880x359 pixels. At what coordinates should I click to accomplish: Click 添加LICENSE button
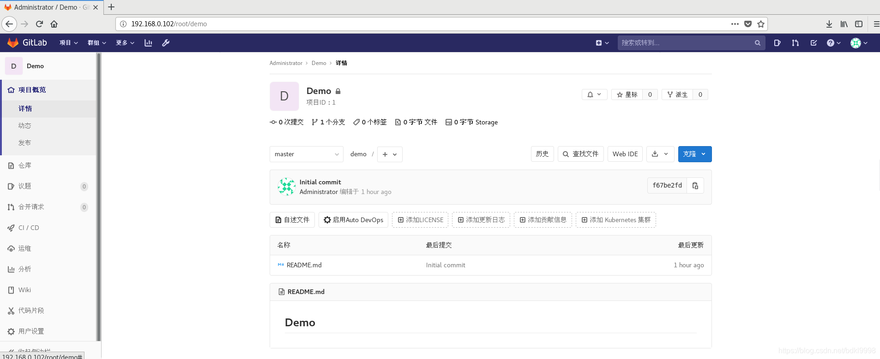(x=420, y=220)
